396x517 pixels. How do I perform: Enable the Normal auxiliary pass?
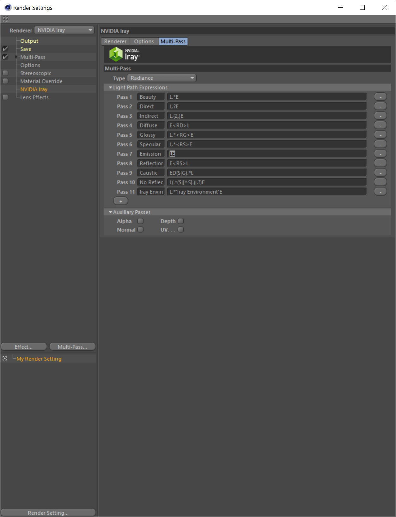tap(141, 230)
